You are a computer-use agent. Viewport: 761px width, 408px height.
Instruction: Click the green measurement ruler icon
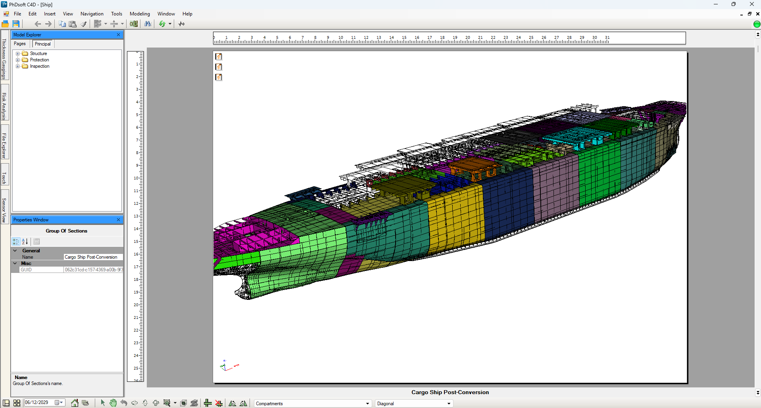click(x=208, y=403)
